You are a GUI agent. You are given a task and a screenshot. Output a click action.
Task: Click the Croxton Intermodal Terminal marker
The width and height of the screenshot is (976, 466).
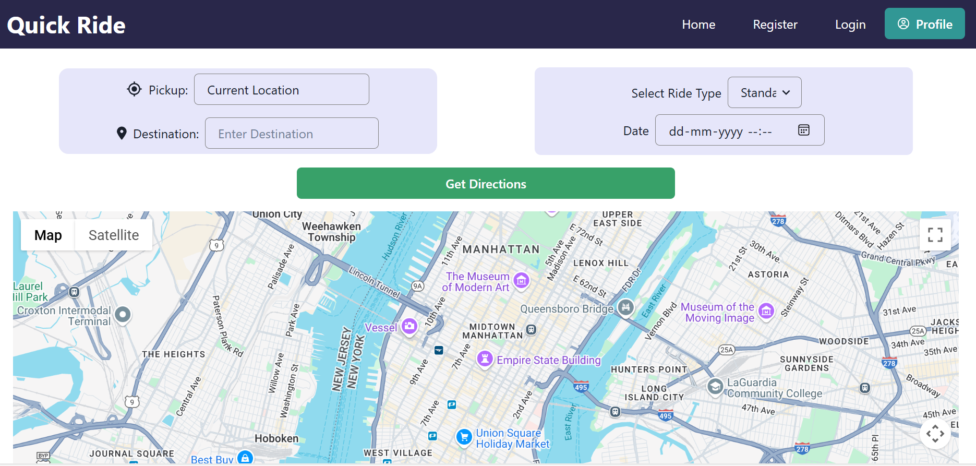pyautogui.click(x=123, y=315)
